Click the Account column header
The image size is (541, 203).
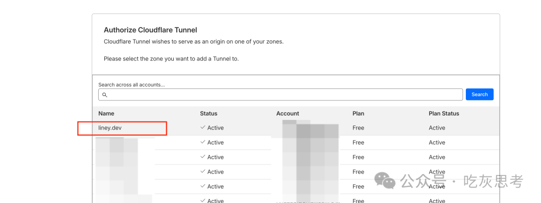click(288, 113)
